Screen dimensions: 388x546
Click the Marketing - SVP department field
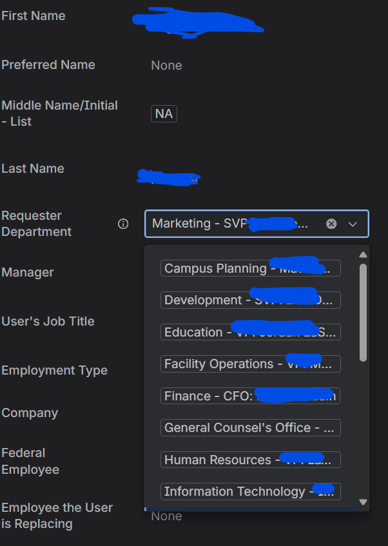point(257,224)
